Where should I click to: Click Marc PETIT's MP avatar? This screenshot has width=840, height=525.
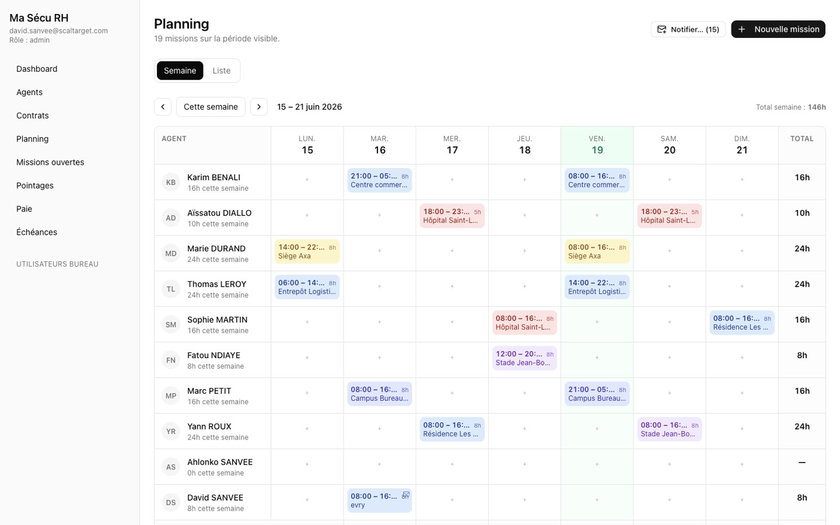tap(171, 396)
